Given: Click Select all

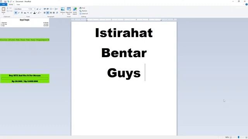Looking at the screenshot, I should tap(84, 14).
